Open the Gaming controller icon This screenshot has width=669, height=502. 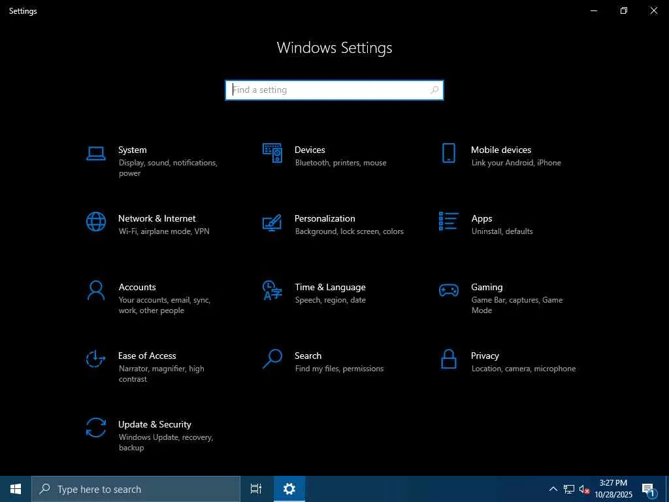pos(448,291)
